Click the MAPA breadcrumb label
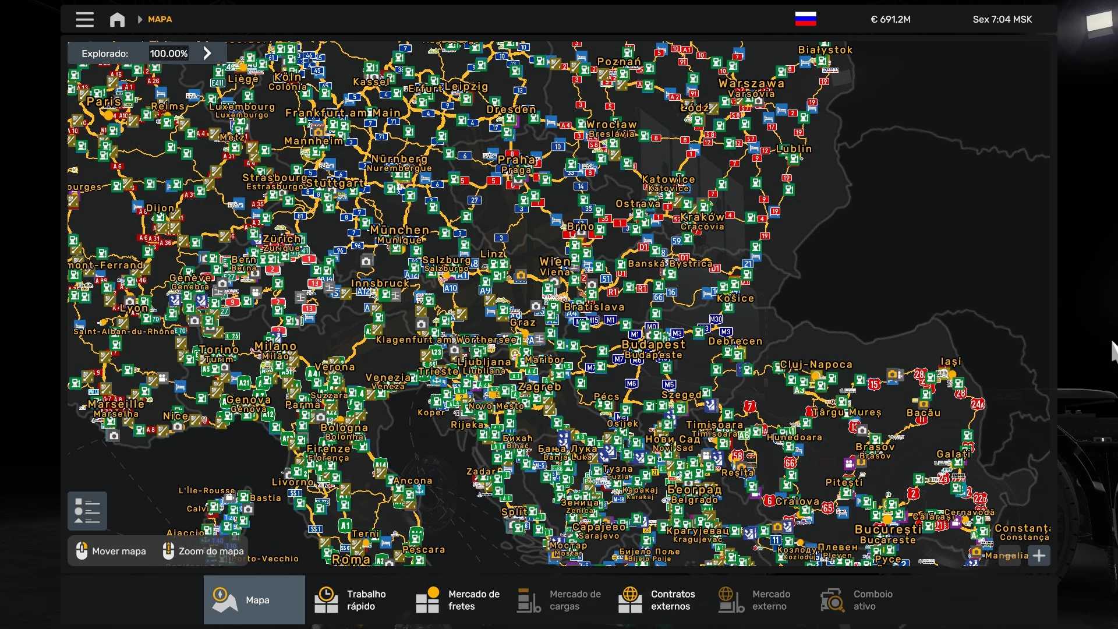1118x629 pixels. [160, 19]
